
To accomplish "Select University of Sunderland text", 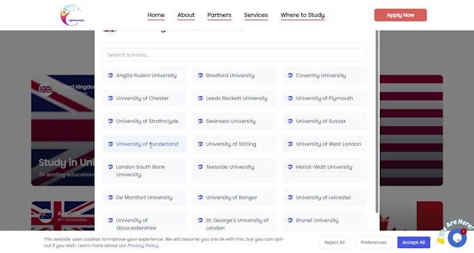I will [147, 144].
